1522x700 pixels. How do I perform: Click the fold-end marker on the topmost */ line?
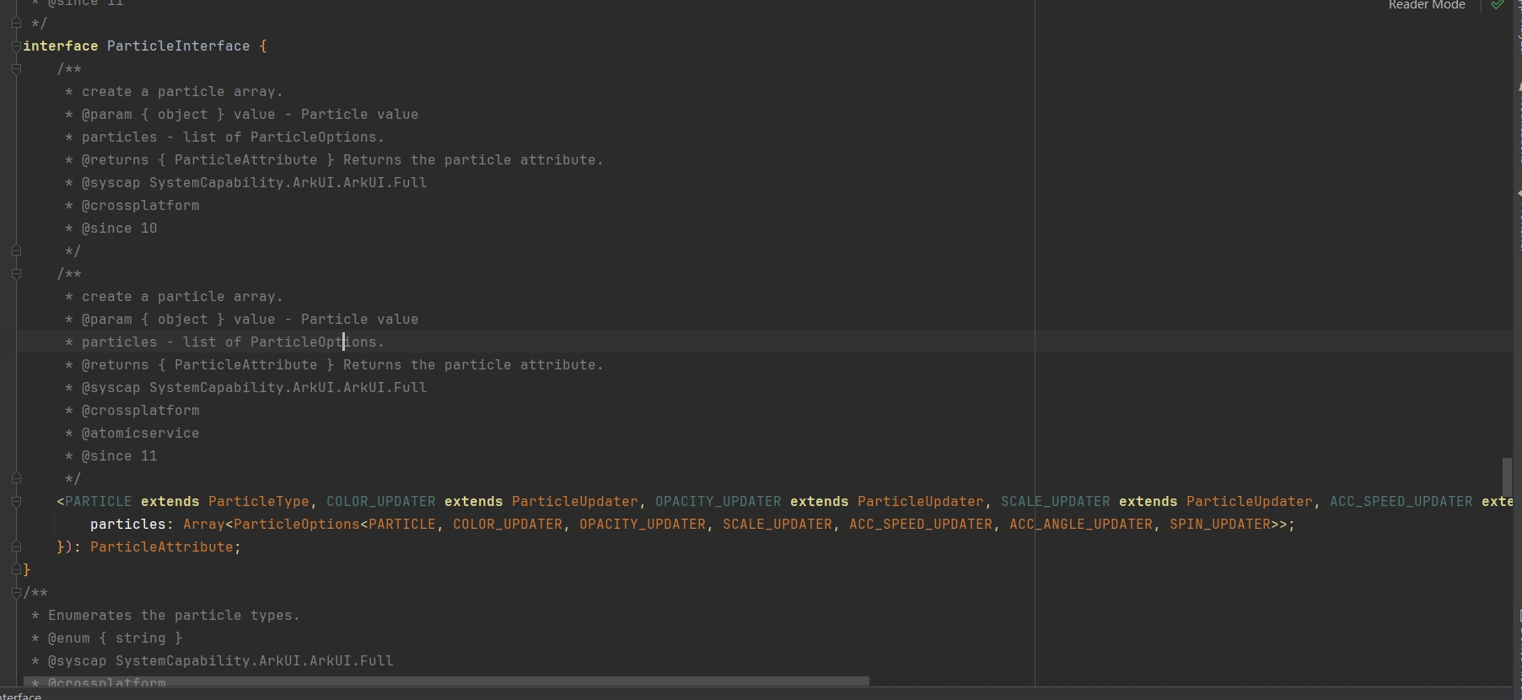pos(16,23)
